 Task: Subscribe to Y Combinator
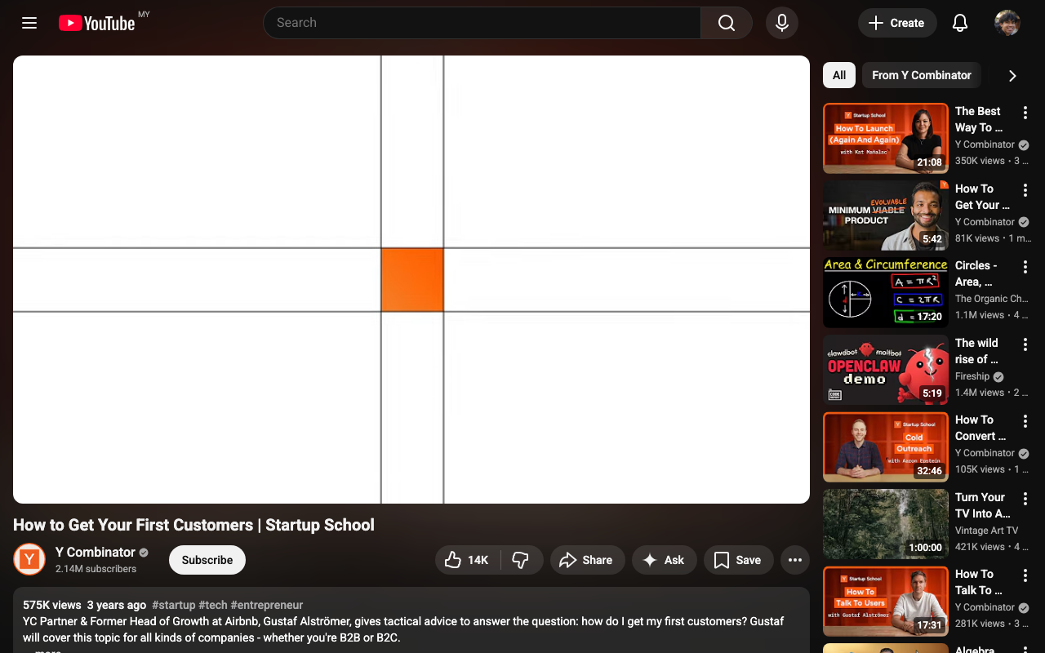click(x=207, y=560)
